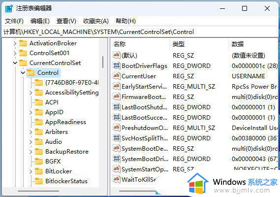
Task: Select the Audio tree item
Action: [54, 142]
